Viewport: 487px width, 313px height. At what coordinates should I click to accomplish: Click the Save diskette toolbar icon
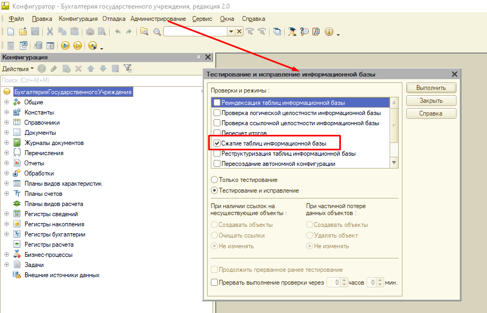click(x=35, y=32)
